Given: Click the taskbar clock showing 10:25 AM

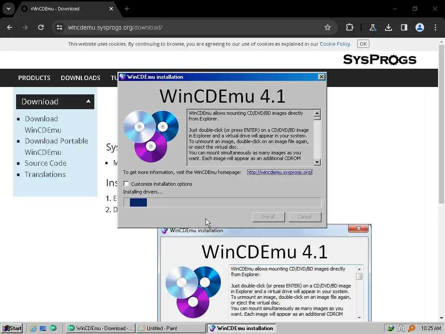Looking at the screenshot, I should click(431, 328).
